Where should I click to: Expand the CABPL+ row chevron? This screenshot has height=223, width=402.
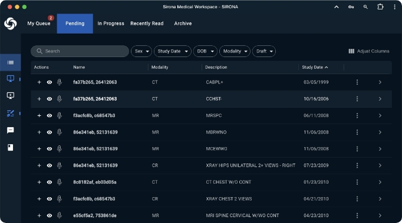[x=380, y=82]
